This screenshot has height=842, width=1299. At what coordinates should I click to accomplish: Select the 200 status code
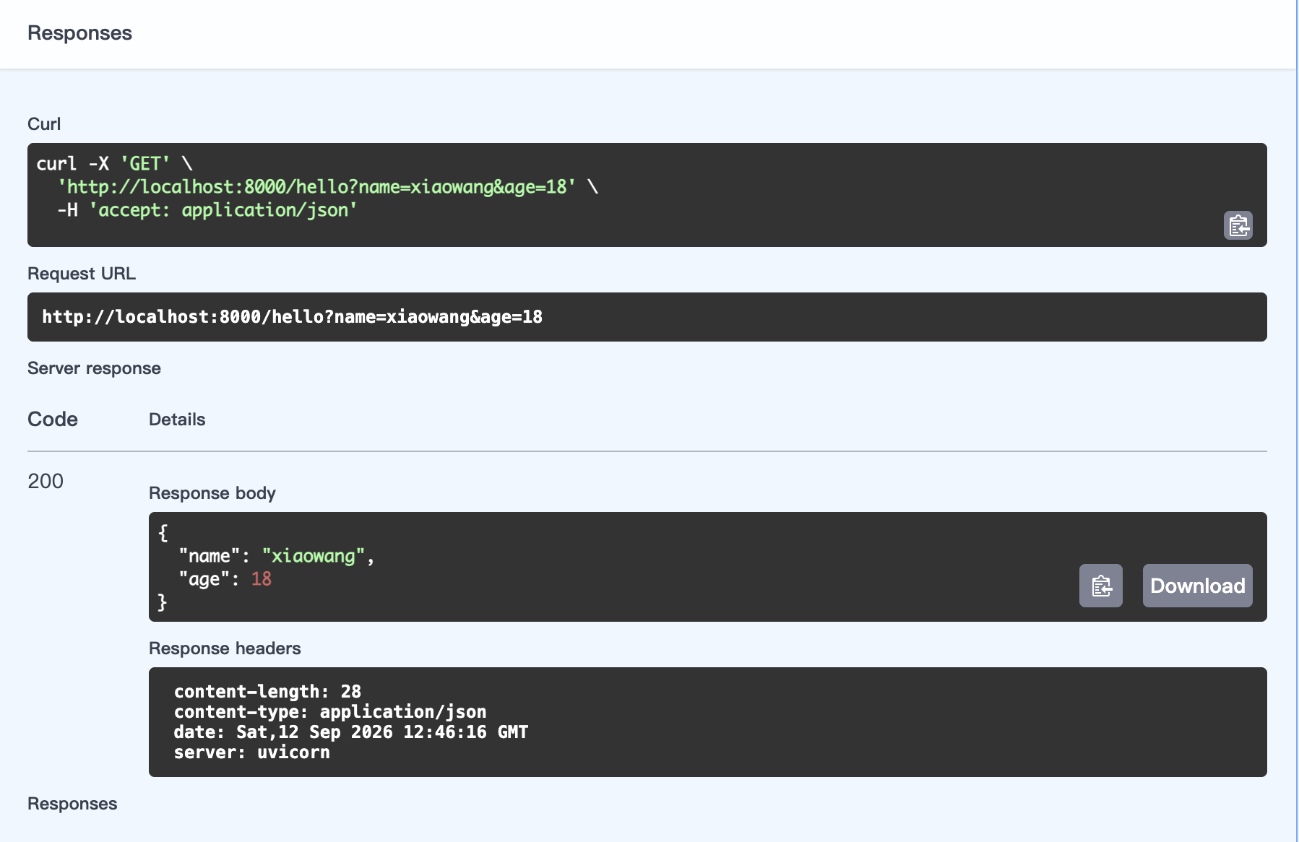[x=46, y=481]
